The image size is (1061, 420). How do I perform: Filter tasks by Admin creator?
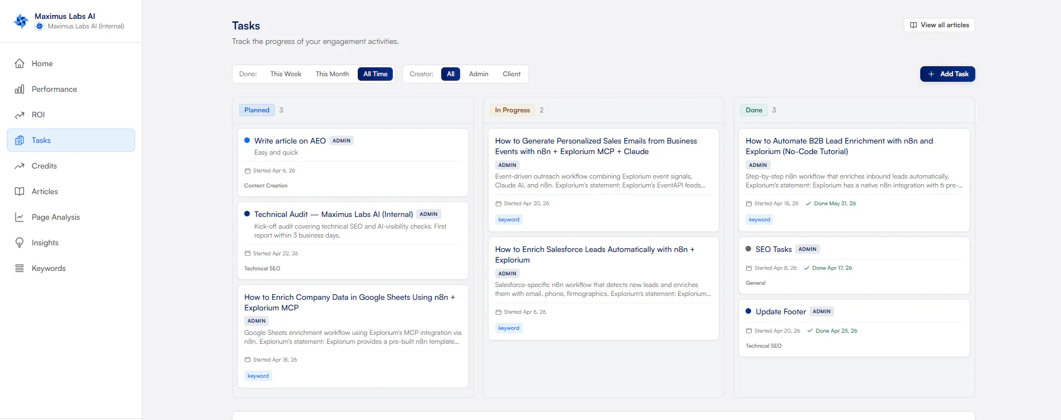(478, 74)
